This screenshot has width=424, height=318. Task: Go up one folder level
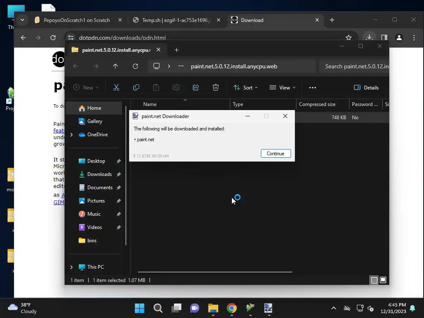tap(116, 66)
